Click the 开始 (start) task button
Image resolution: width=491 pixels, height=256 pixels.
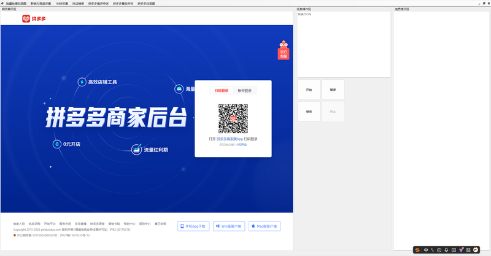point(309,90)
